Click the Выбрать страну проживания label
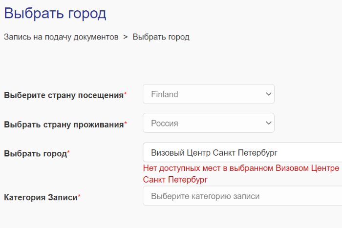342x228 pixels. (64, 124)
